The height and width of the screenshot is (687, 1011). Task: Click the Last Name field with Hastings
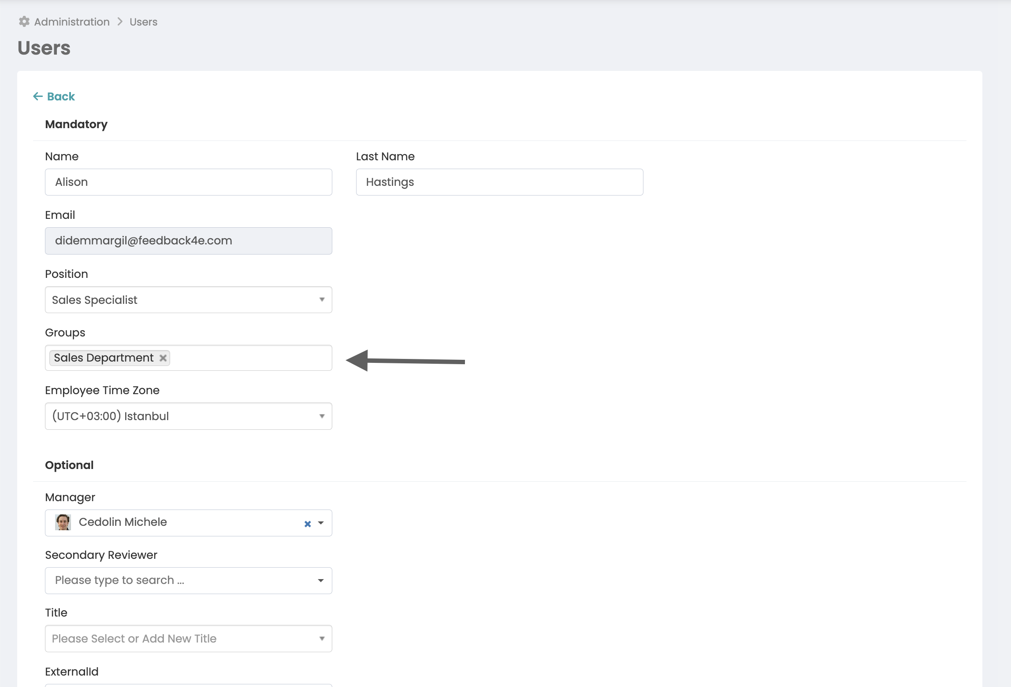(499, 182)
